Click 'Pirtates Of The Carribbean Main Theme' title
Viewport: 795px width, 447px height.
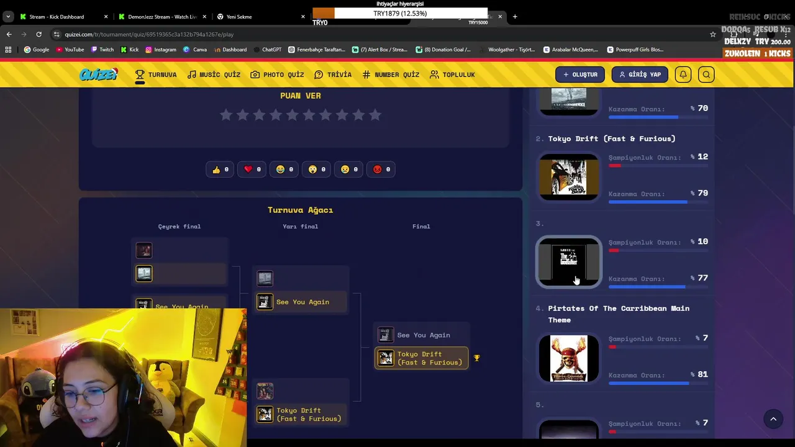(x=619, y=314)
